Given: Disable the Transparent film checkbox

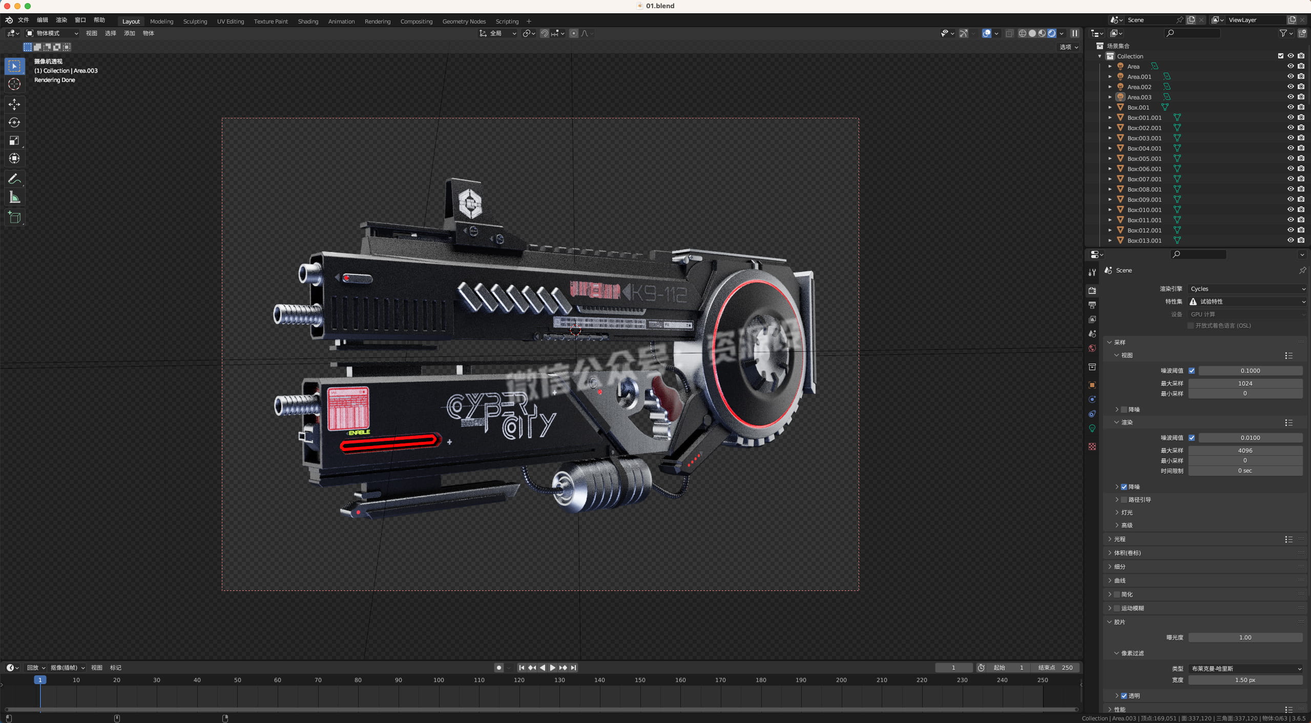Looking at the screenshot, I should coord(1124,696).
